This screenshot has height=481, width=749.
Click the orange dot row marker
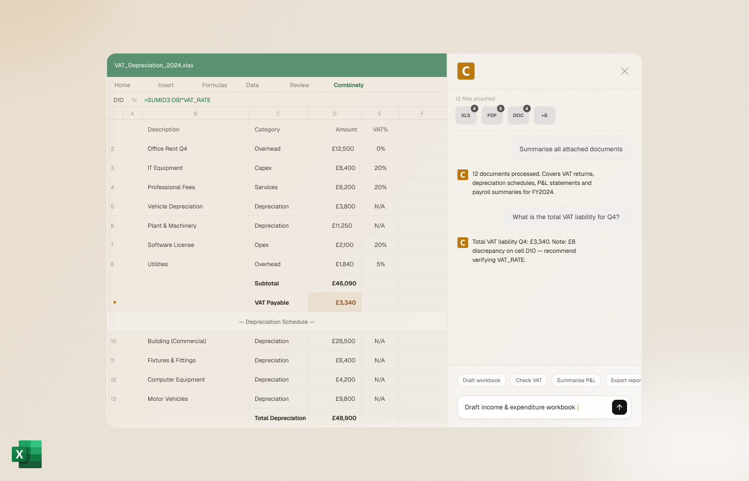114,302
